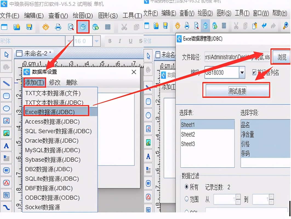Select the text tool A in left sidebar

[x=6, y=146]
